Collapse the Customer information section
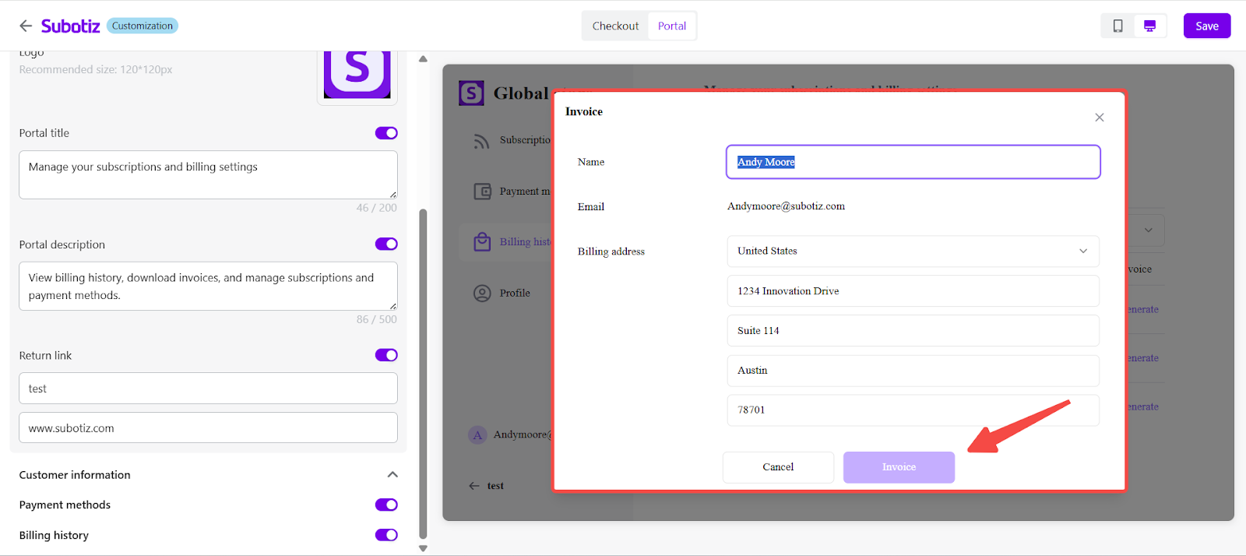The height and width of the screenshot is (556, 1246). (392, 475)
